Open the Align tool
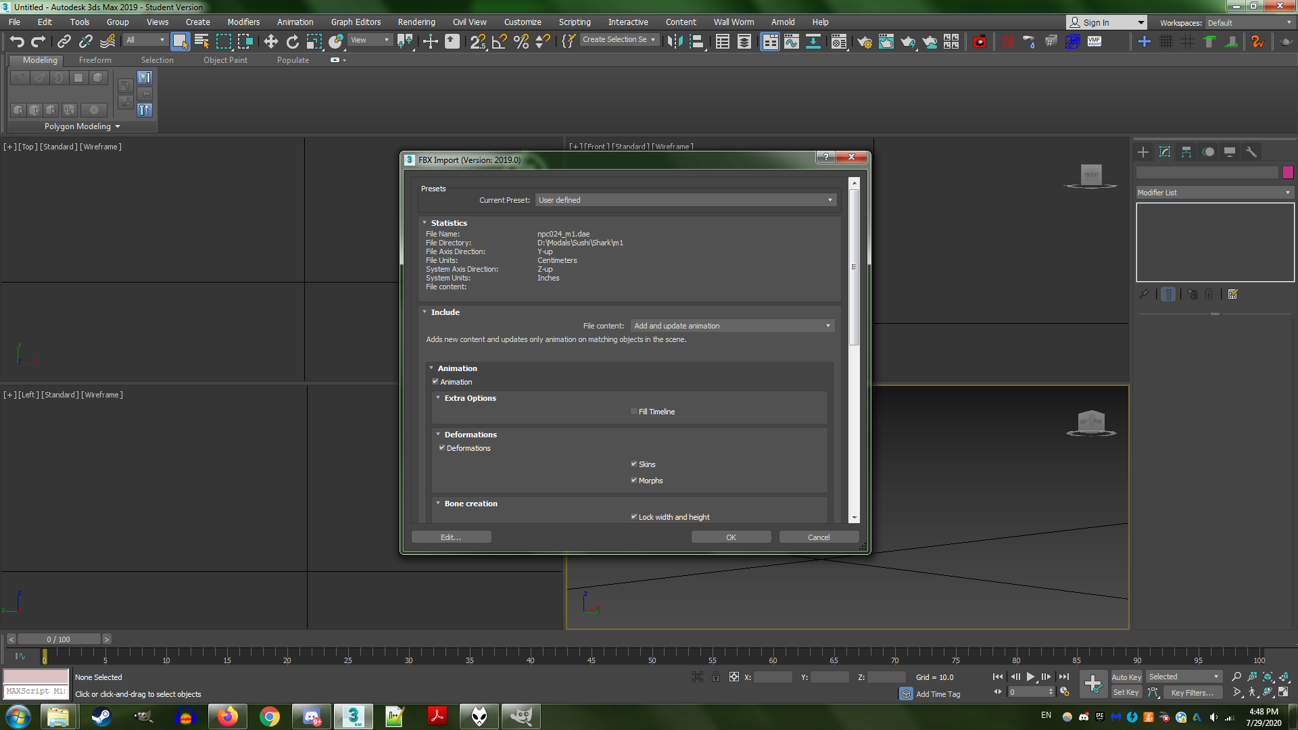1298x730 pixels. point(697,42)
